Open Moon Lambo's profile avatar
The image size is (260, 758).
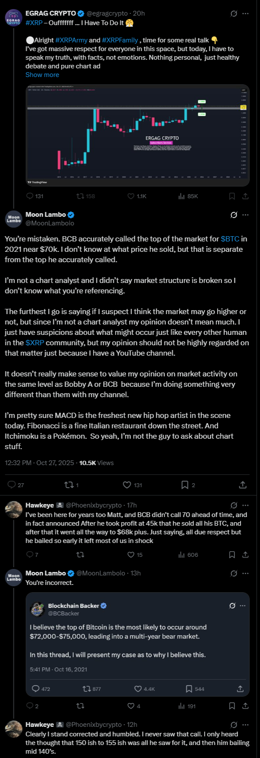coord(14,219)
